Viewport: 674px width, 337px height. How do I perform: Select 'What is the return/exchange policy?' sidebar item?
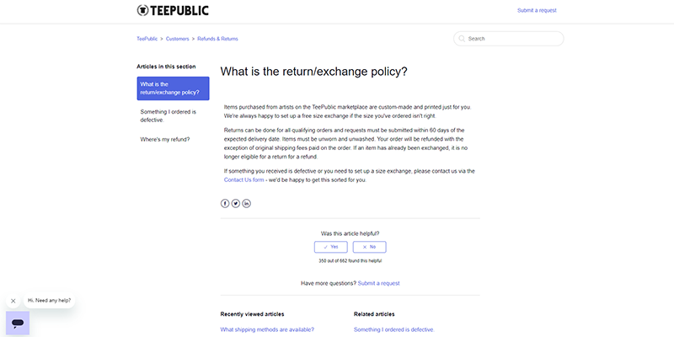[174, 88]
